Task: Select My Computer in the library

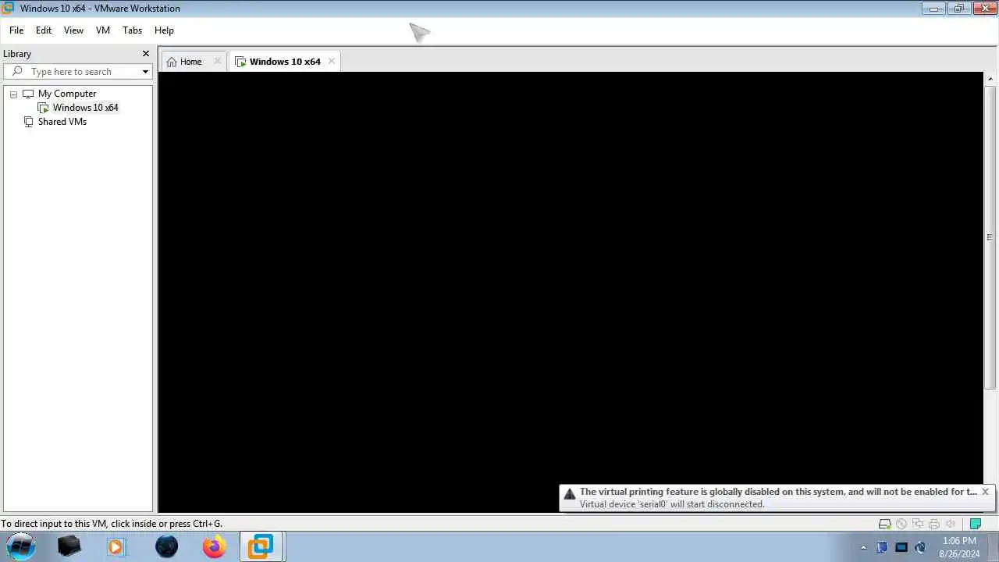Action: pyautogui.click(x=67, y=94)
